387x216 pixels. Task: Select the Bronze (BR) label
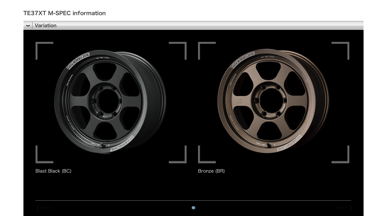click(x=211, y=171)
